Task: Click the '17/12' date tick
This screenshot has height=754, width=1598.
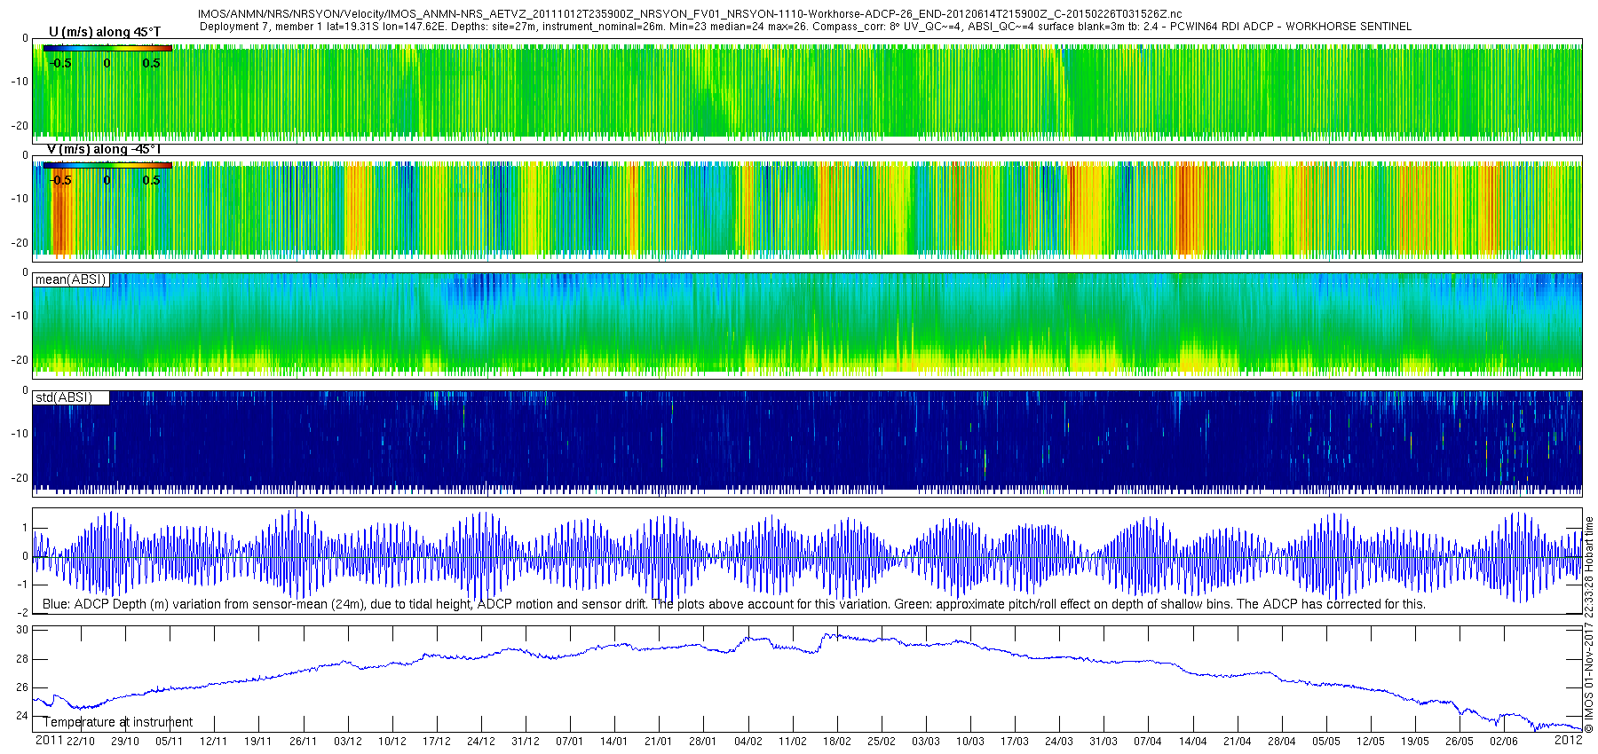Action: coord(437,742)
